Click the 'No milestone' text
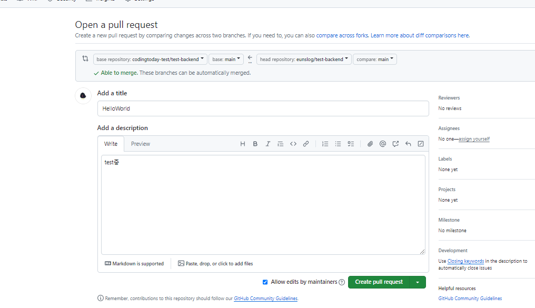The image size is (535, 308). pyautogui.click(x=452, y=231)
